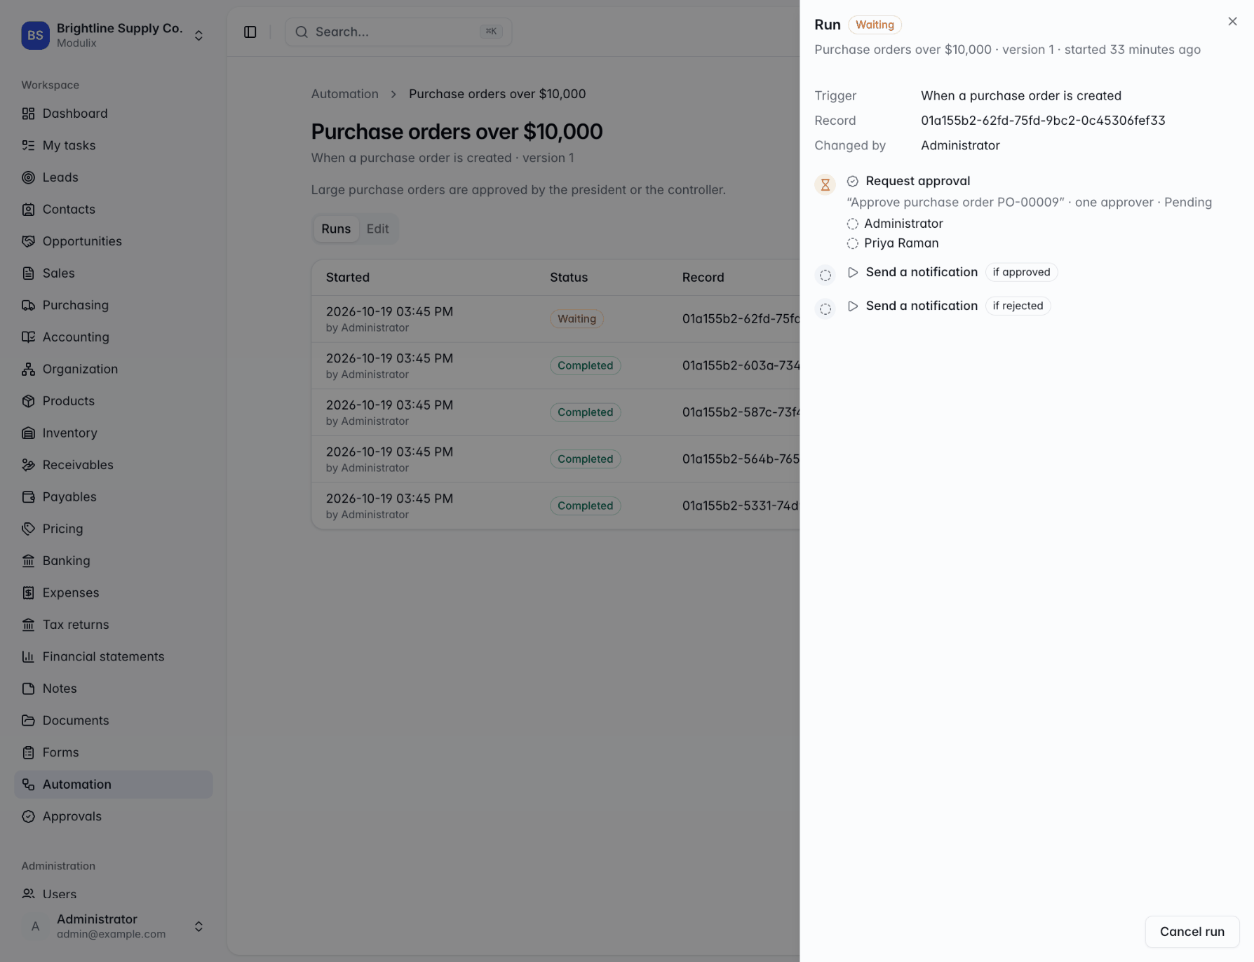Select the Leads target icon
Image resolution: width=1254 pixels, height=962 pixels.
tap(28, 177)
